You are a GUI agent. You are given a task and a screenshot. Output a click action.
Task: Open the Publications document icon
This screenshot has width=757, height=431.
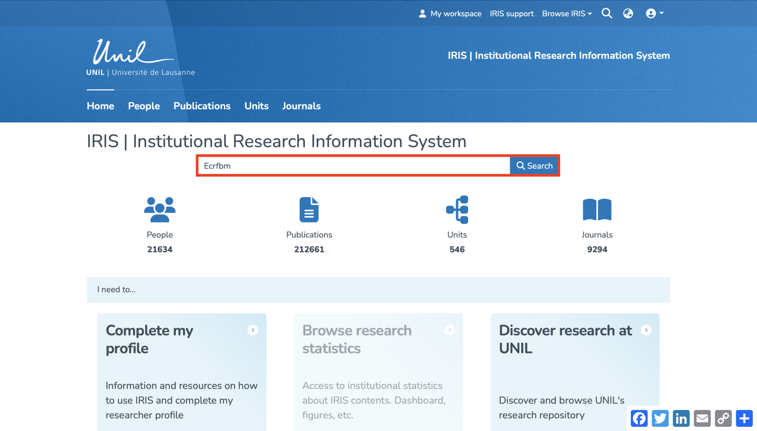309,210
